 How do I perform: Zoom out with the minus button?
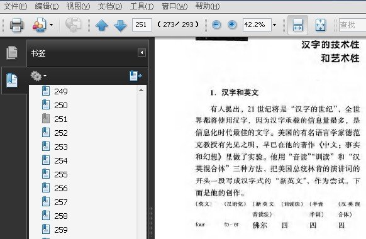click(x=216, y=25)
